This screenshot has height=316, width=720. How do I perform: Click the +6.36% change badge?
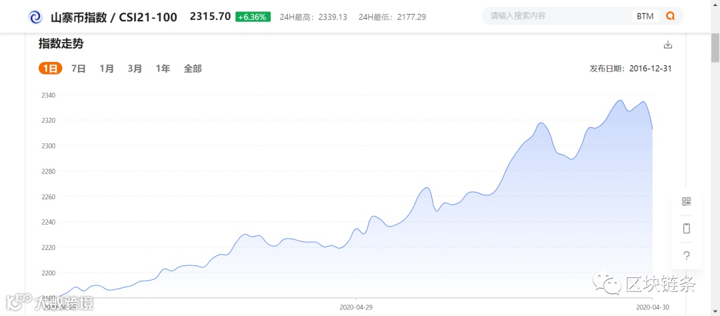[253, 17]
